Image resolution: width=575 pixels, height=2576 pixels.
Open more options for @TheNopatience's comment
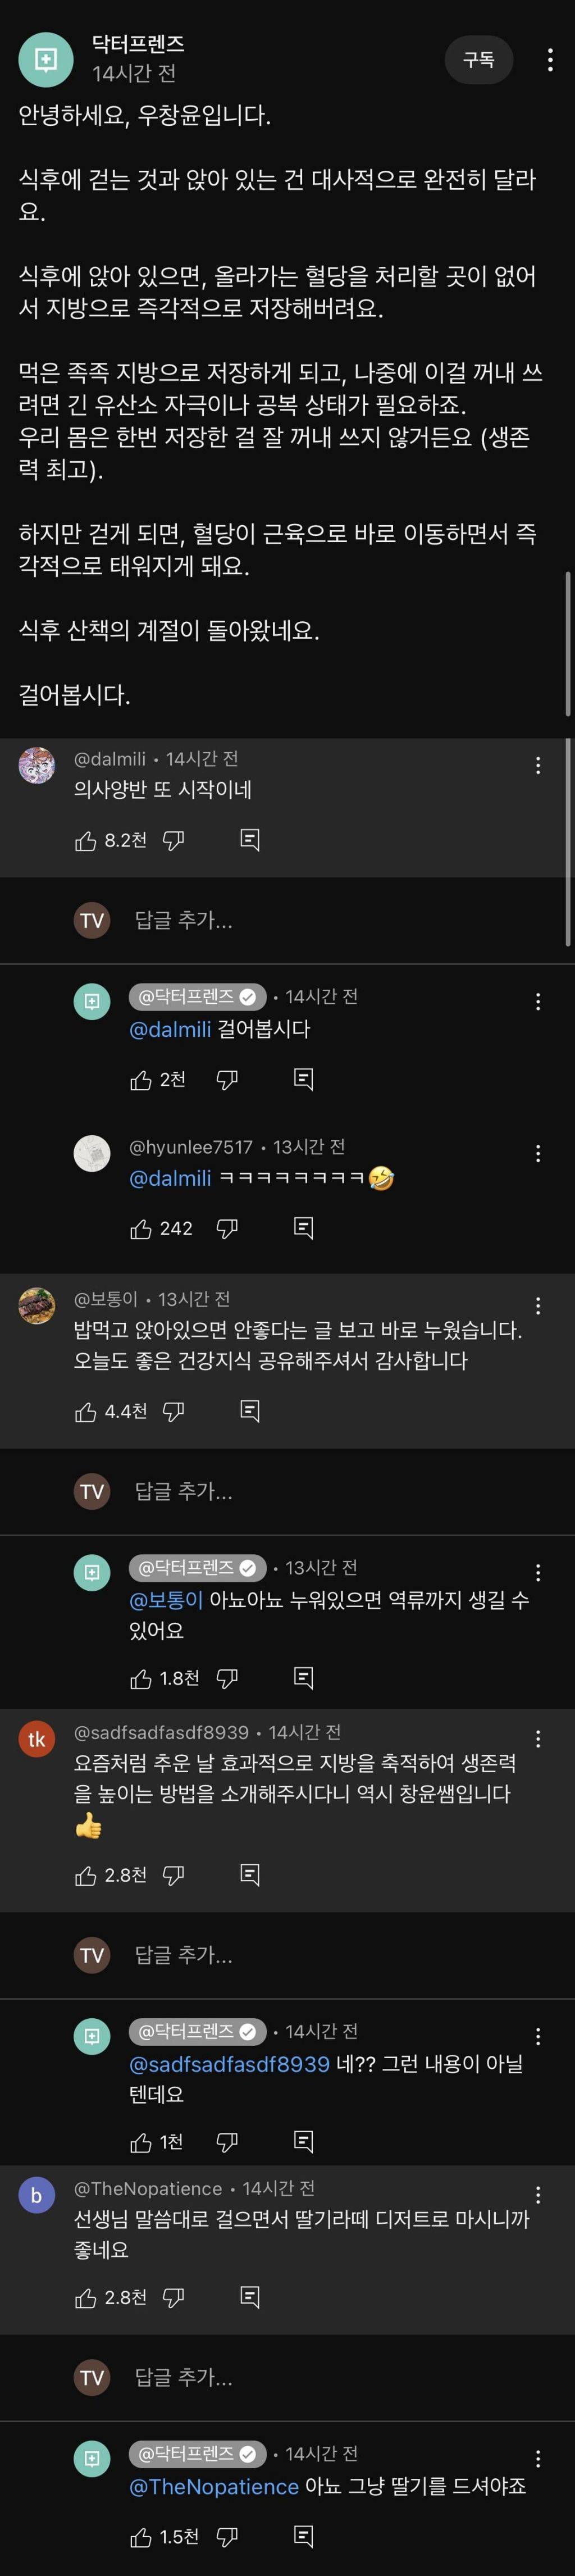(x=538, y=2196)
